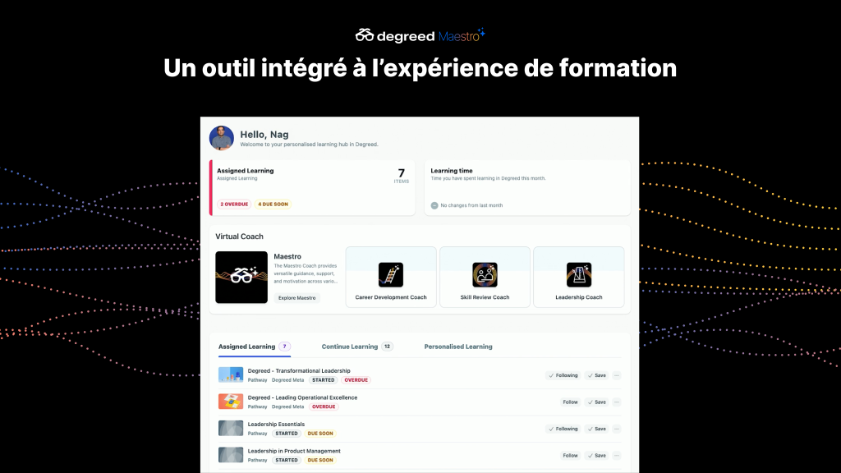Click the Continue Learning count badge 12
The height and width of the screenshot is (473, 841).
(x=388, y=347)
